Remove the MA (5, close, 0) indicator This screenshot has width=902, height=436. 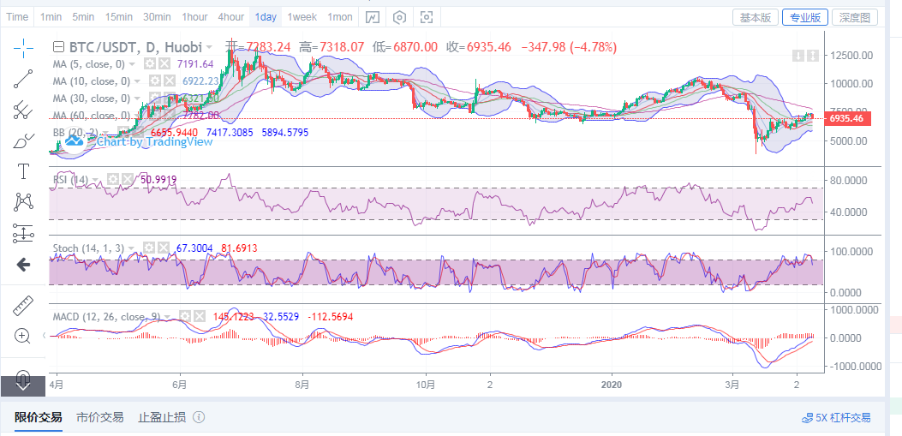point(164,64)
